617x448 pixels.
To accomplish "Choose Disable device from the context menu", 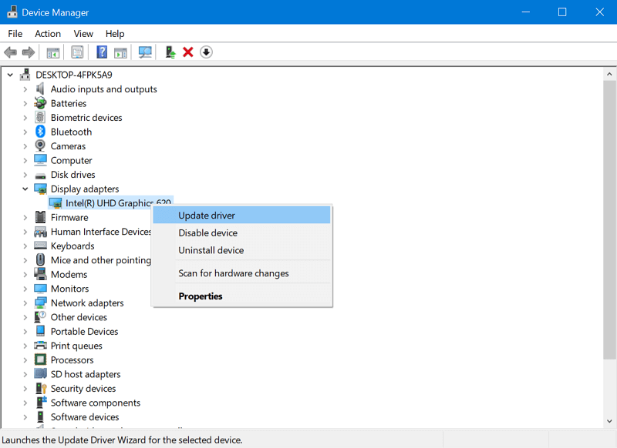I will pyautogui.click(x=241, y=232).
